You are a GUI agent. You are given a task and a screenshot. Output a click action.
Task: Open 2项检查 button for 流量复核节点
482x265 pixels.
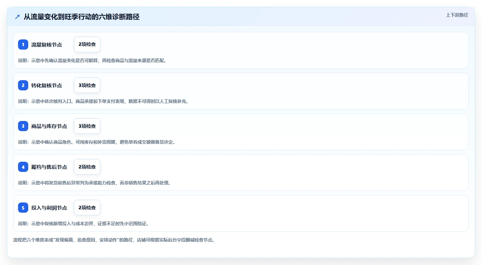[87, 45]
